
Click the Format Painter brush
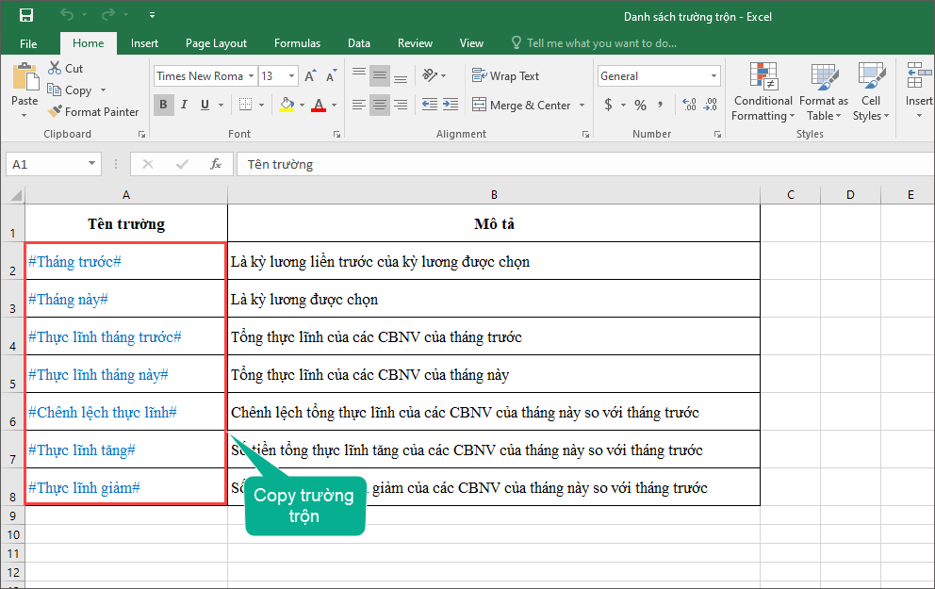point(56,111)
